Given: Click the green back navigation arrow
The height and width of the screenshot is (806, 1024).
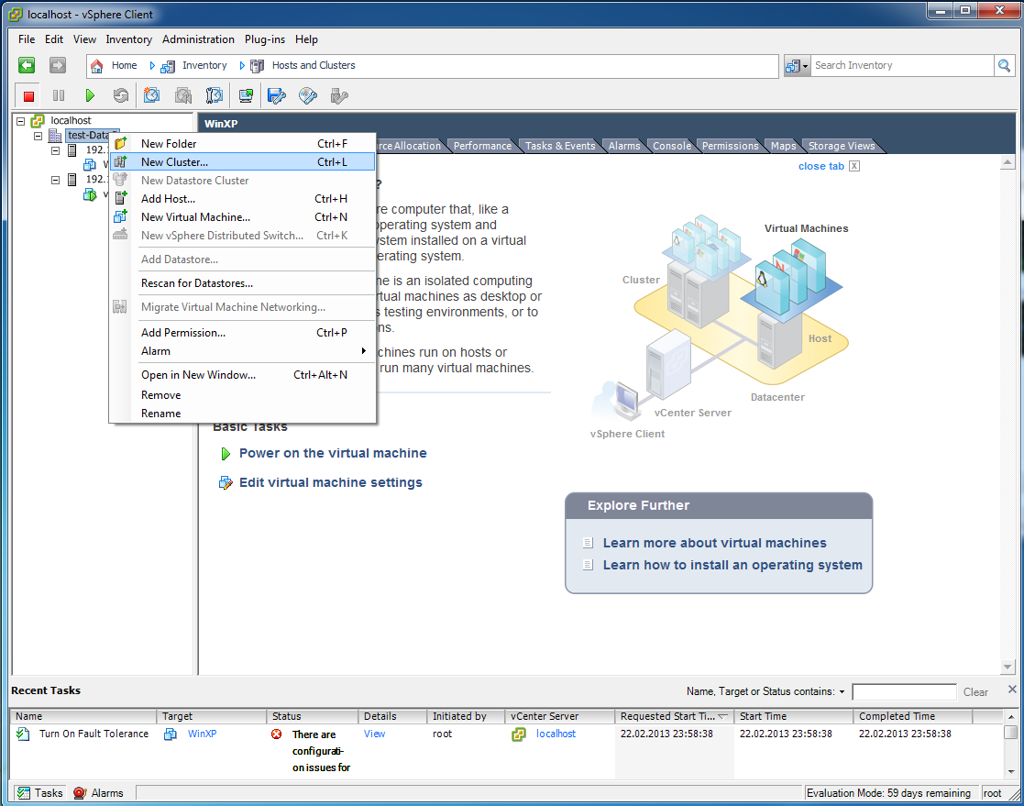Looking at the screenshot, I should point(27,65).
